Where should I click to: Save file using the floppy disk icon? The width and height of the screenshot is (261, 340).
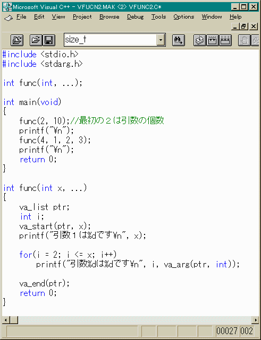pyautogui.click(x=49, y=40)
